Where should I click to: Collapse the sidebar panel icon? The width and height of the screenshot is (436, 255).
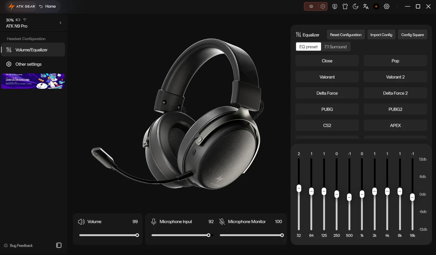click(59, 245)
